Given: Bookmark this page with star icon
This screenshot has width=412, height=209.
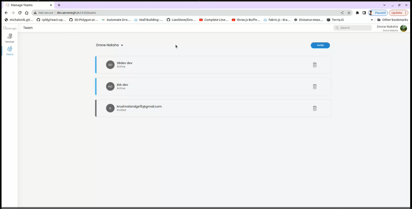Looking at the screenshot, I should pos(349,13).
